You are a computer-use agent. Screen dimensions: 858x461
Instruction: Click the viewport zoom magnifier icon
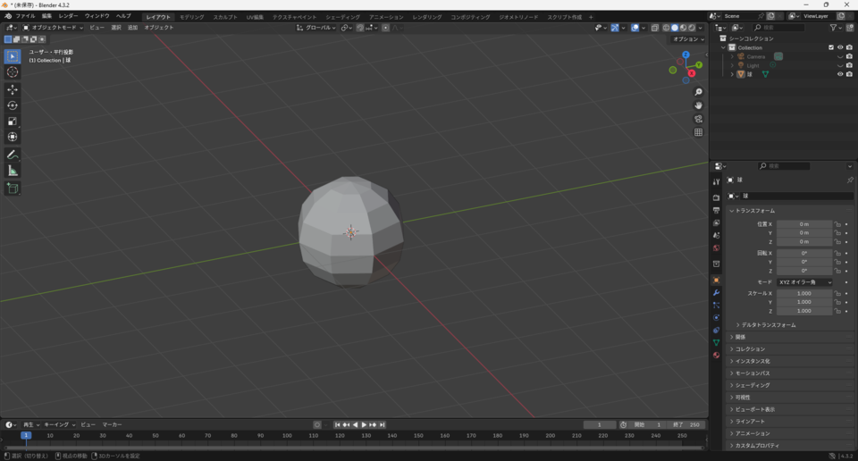click(x=698, y=92)
